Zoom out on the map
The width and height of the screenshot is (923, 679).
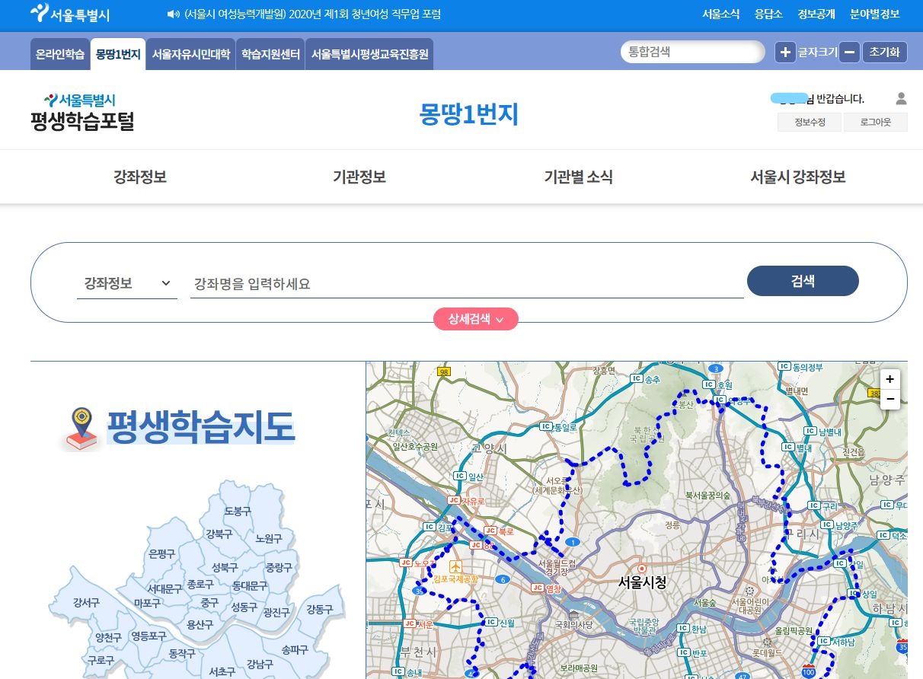pyautogui.click(x=889, y=399)
